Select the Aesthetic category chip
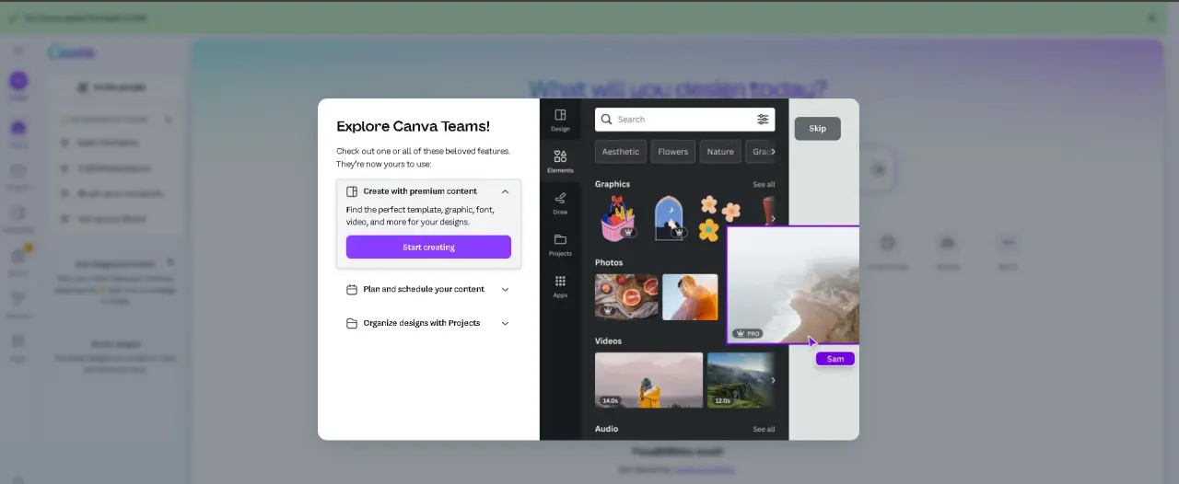 click(621, 152)
